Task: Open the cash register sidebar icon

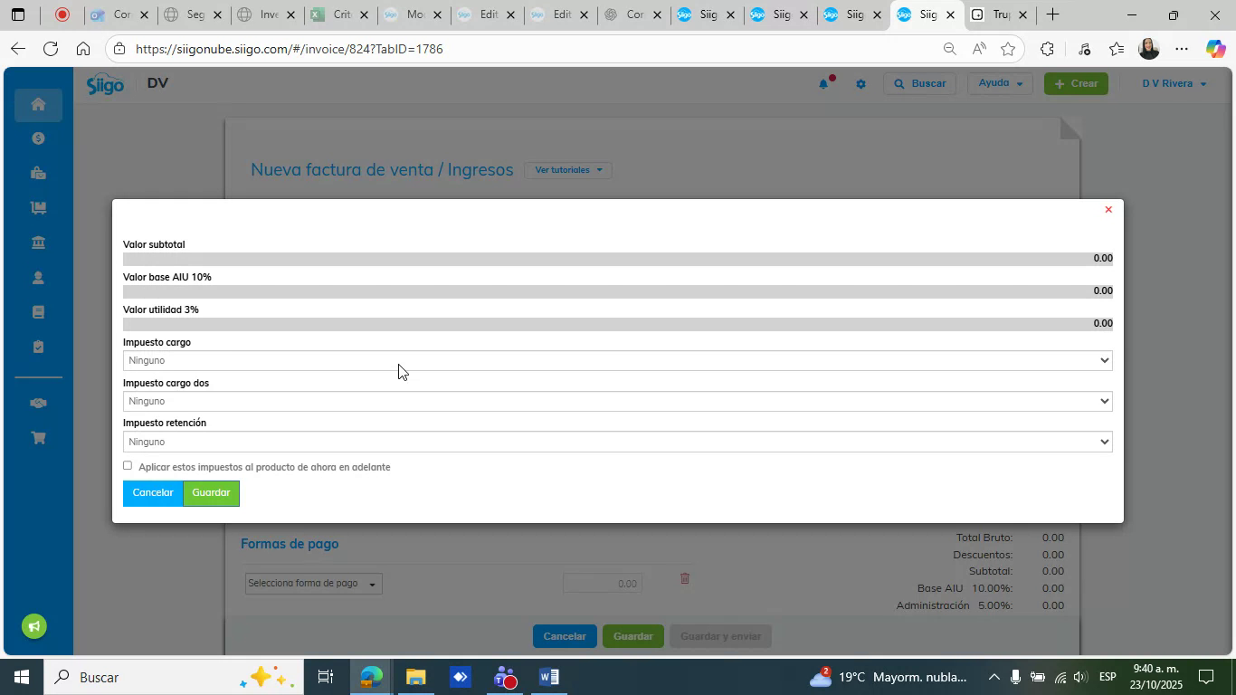Action: pyautogui.click(x=38, y=173)
